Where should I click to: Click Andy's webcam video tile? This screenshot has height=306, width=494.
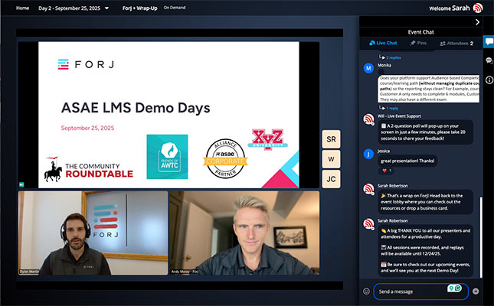click(x=244, y=233)
